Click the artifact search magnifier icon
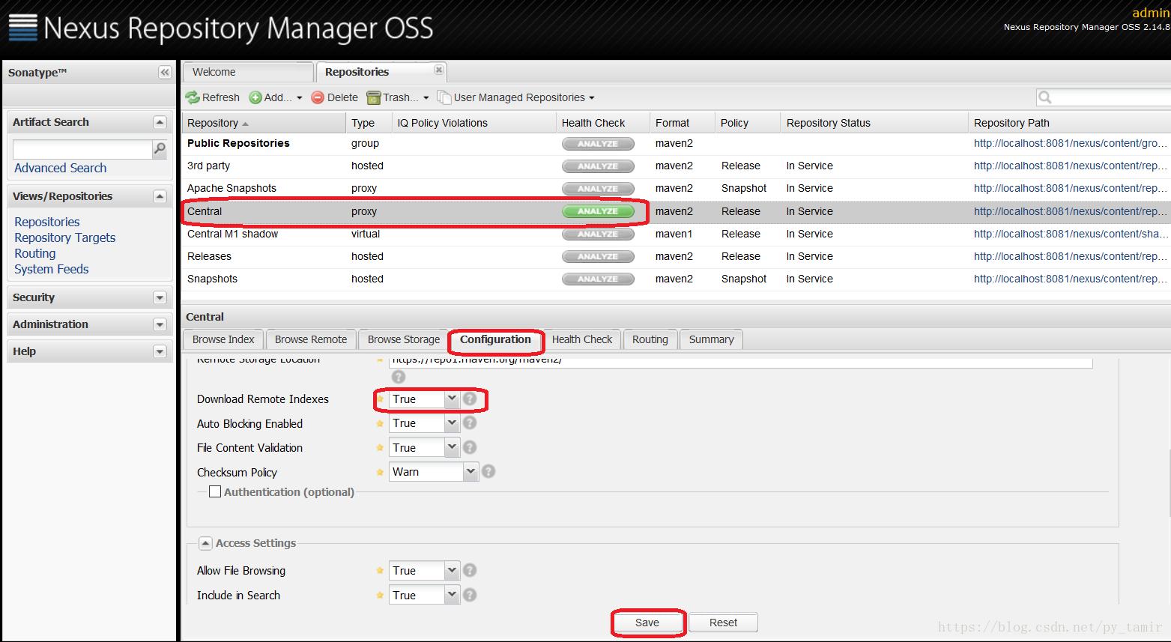The image size is (1171, 642). coord(160,149)
